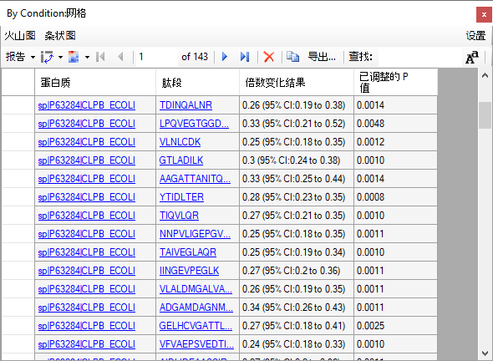Click the match case Aa icon
The width and height of the screenshot is (493, 361).
pos(472,58)
